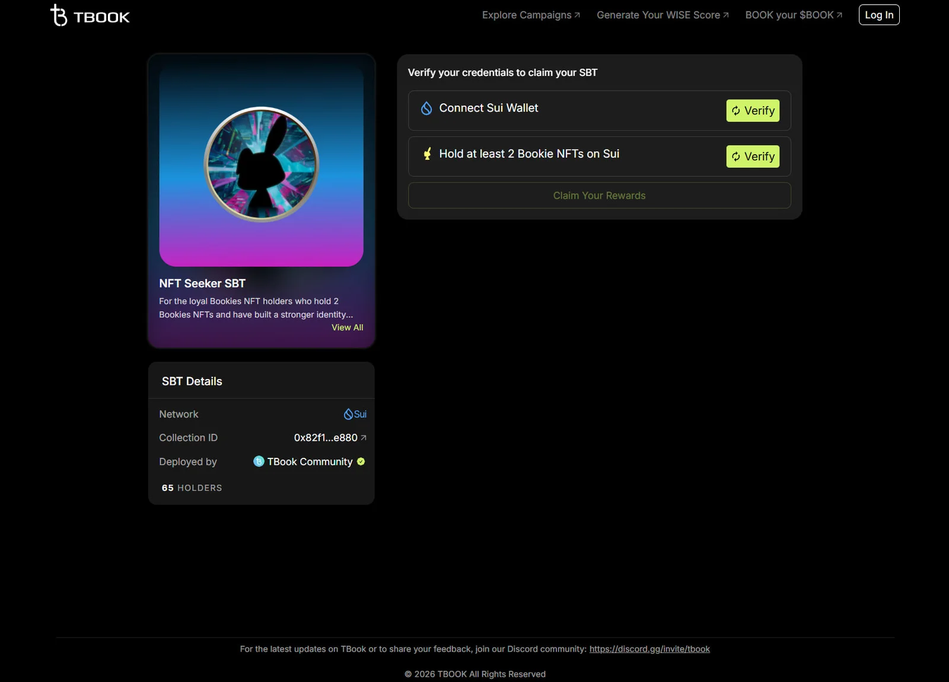Image resolution: width=949 pixels, height=682 pixels.
Task: Click the arrow icon after BOOK your $BOOK
Action: (839, 15)
